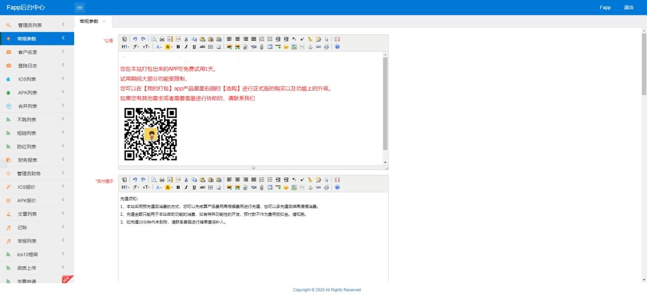This screenshot has height=297, width=647.
Task: Insert numbered list in 公告 editor
Action: click(x=262, y=39)
